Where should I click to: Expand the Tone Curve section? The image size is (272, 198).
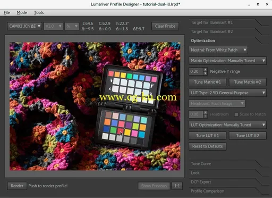click(201, 164)
